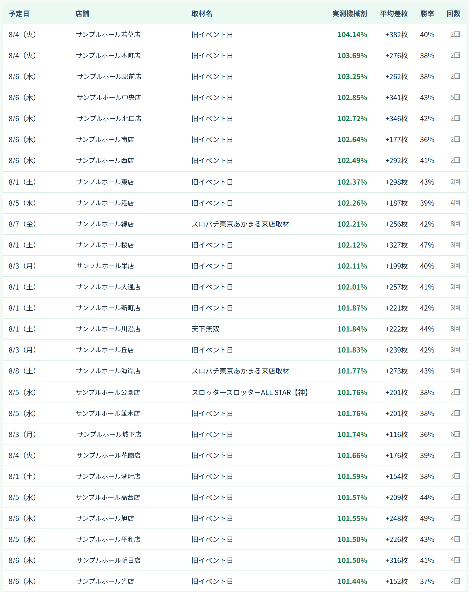Click スロッタースロッターALL STAR【神】 coverage name

coord(250,393)
